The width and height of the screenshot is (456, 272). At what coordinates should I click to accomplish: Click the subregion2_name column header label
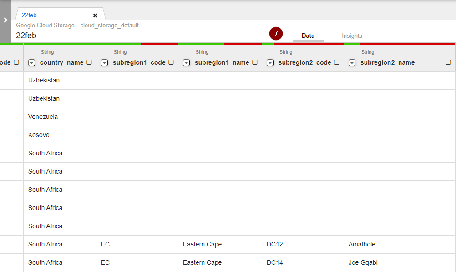click(387, 63)
